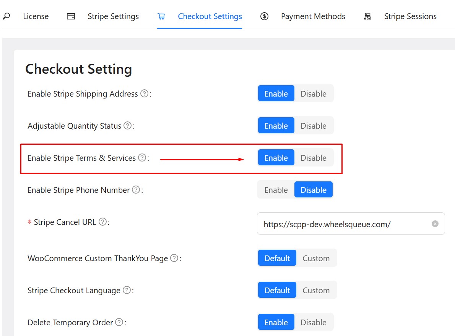
Task: Click help icon beside Stripe Cancel URL
Action: click(x=102, y=222)
